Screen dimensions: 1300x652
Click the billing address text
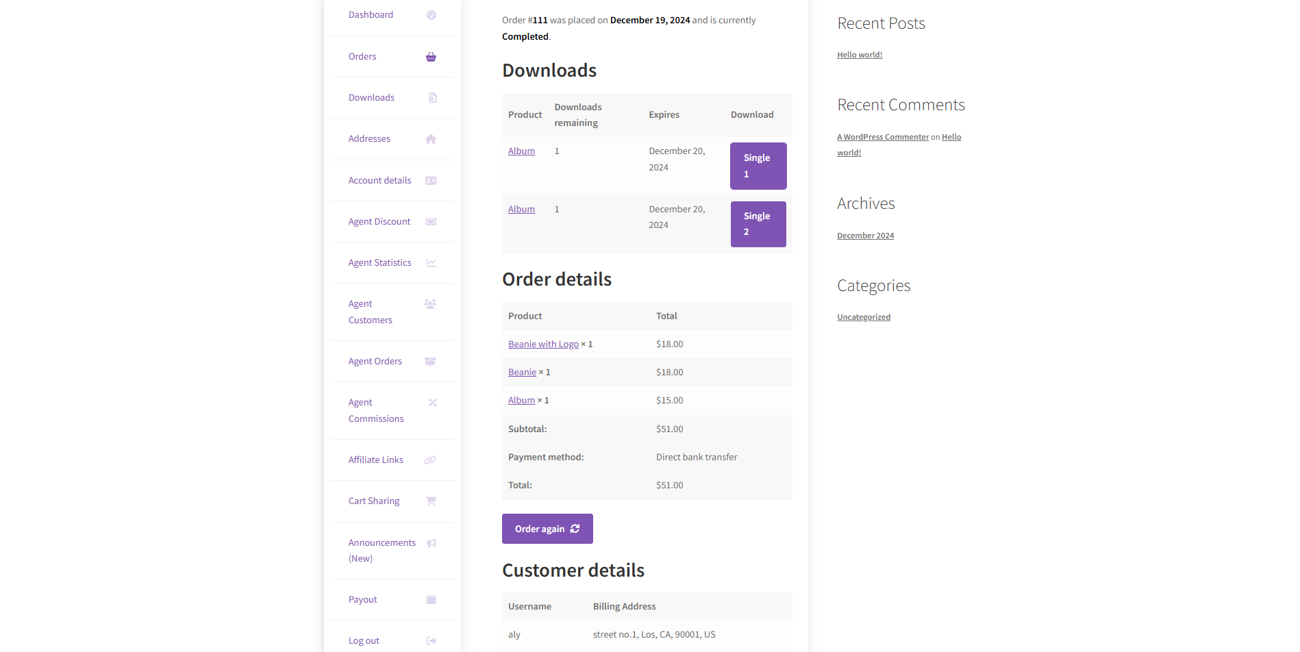pos(654,635)
